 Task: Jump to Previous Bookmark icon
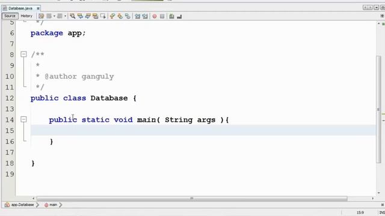click(112, 16)
